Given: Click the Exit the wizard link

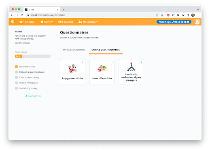Looking at the screenshot, I should click(22, 43).
